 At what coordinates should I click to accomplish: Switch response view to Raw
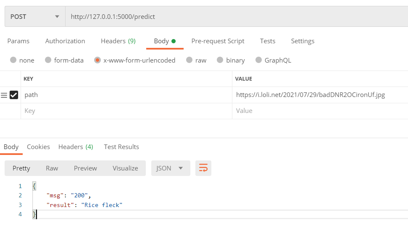tap(52, 168)
